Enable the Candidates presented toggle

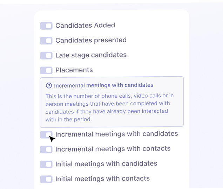(x=46, y=41)
